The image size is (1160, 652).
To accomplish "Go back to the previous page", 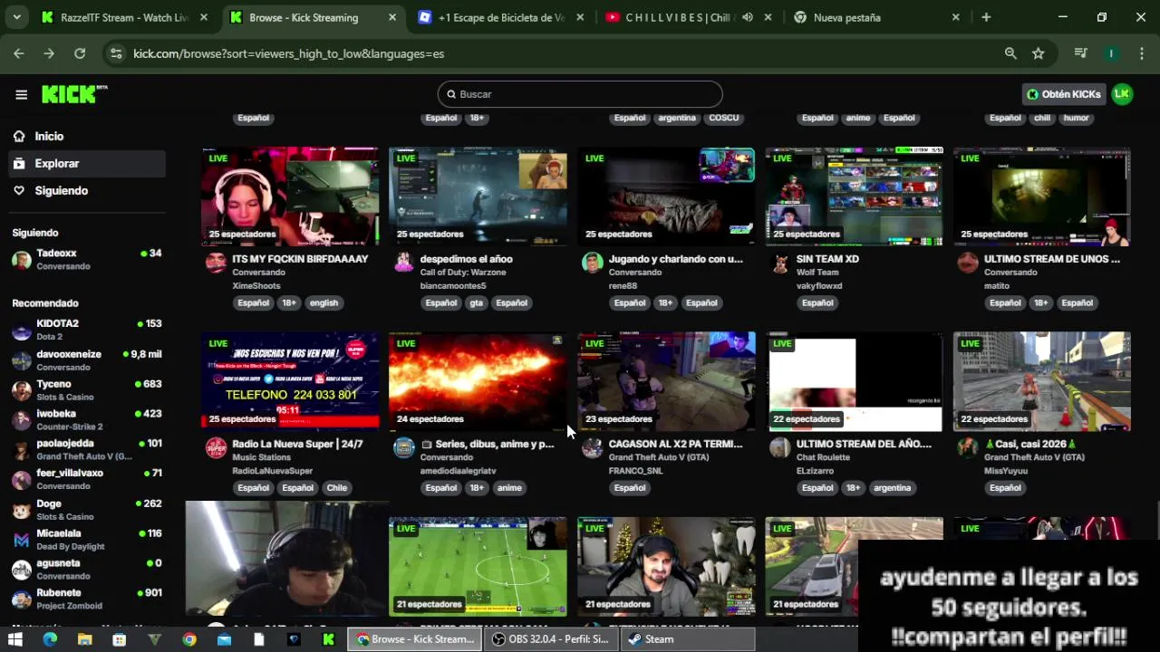I will (19, 53).
